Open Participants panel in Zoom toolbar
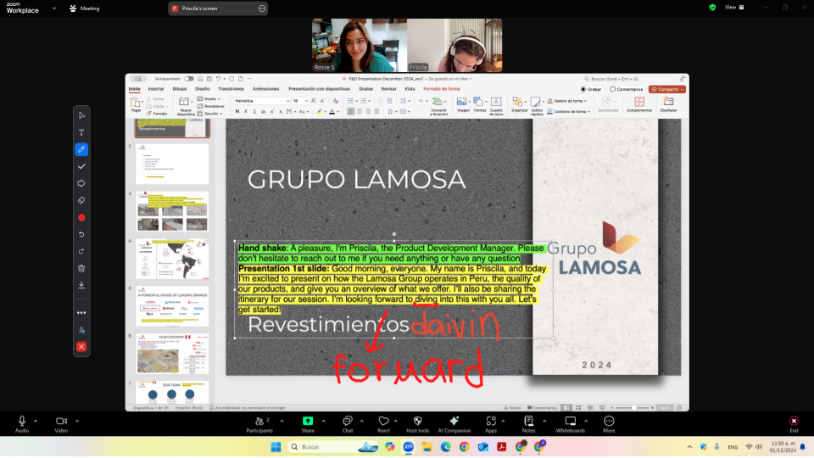Screen dimensions: 814x458 pyautogui.click(x=259, y=424)
